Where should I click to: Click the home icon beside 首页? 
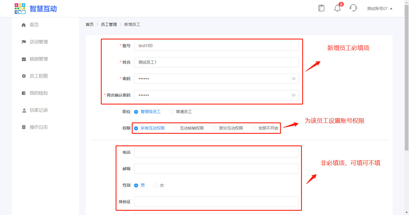pyautogui.click(x=24, y=25)
